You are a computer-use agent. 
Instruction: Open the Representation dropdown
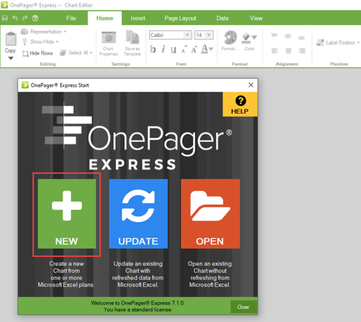point(44,32)
